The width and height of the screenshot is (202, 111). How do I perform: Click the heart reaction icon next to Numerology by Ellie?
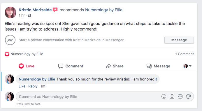click(7, 54)
